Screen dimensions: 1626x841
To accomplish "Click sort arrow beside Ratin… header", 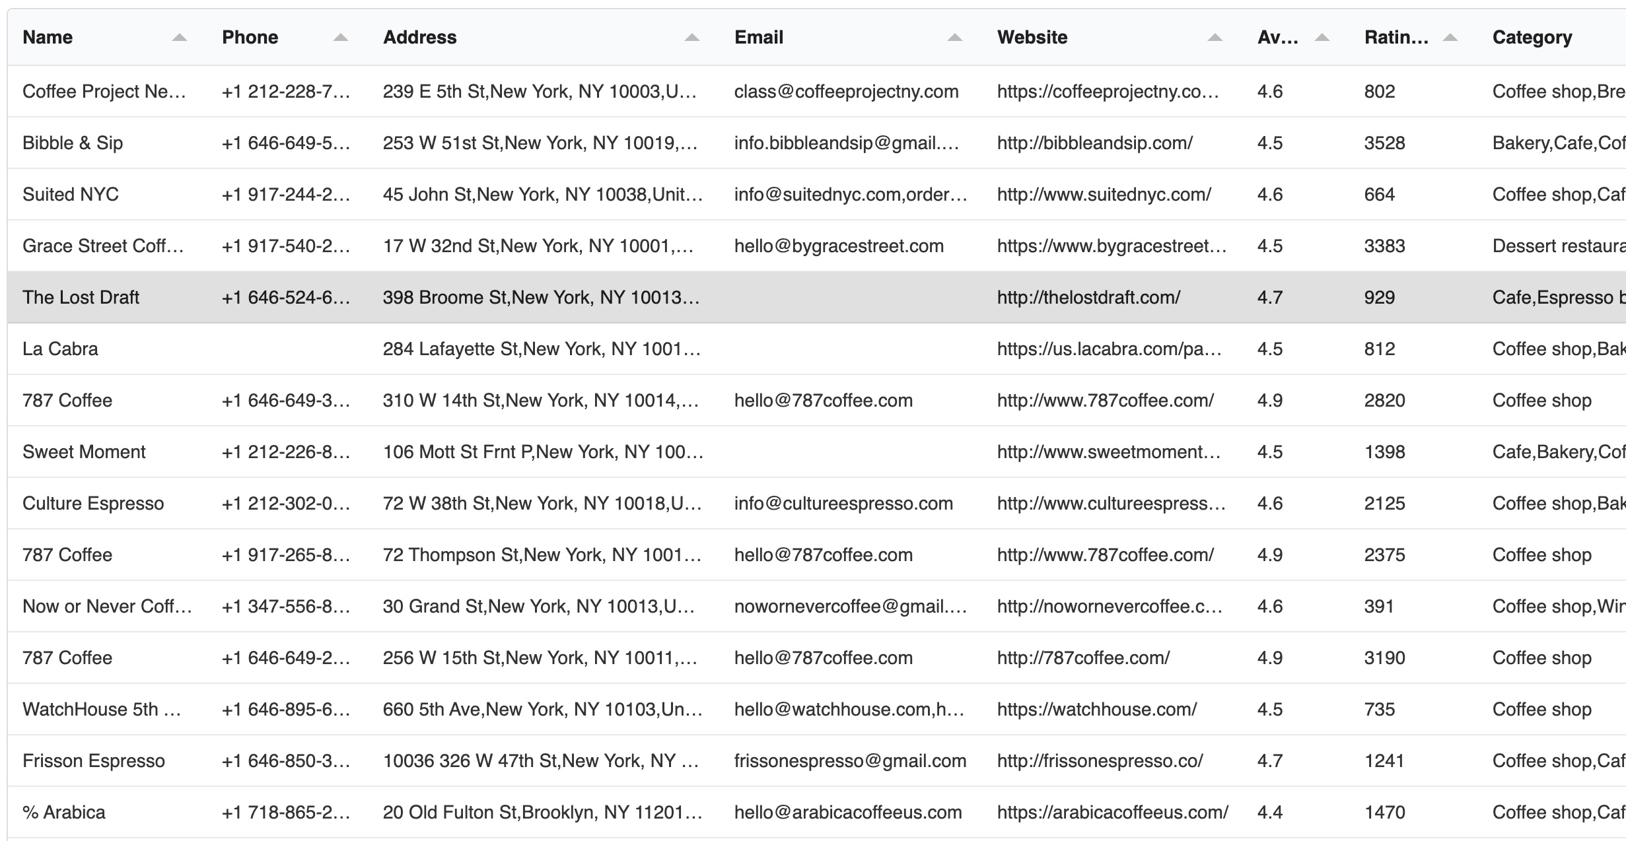I will coord(1450,38).
